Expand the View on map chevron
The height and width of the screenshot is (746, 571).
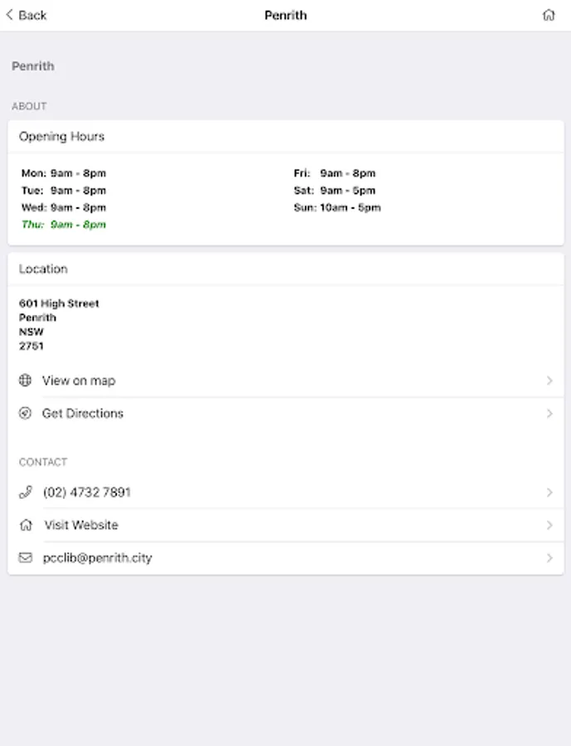(549, 380)
